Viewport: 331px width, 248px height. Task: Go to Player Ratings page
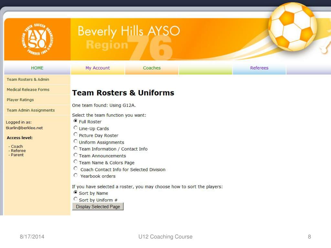(20, 100)
